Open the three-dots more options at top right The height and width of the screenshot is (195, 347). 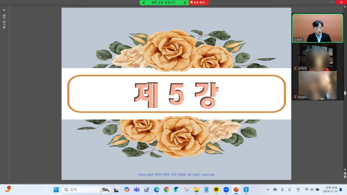point(333,2)
